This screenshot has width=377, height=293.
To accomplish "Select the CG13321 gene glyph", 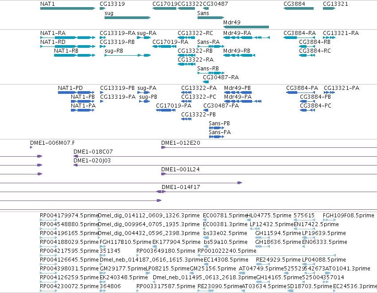I will (329, 8).
